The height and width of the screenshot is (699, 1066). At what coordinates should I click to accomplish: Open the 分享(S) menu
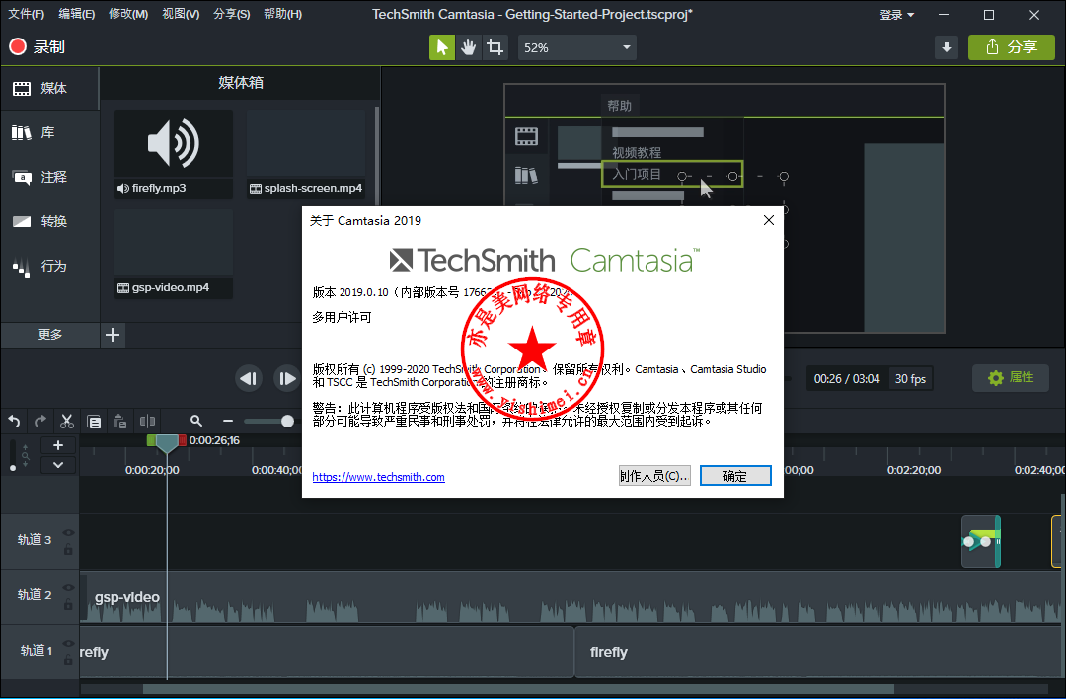coord(231,14)
